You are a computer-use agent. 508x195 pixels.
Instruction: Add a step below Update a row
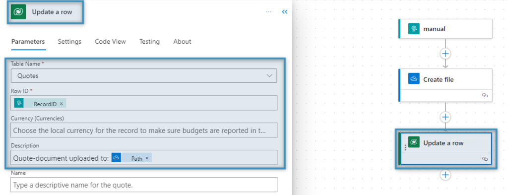coord(445,175)
